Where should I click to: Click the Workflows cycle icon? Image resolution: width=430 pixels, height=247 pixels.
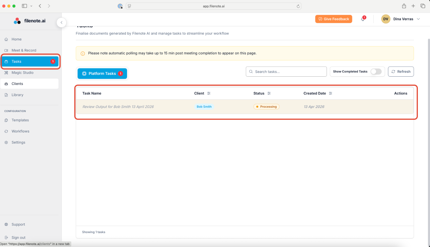click(x=6, y=131)
